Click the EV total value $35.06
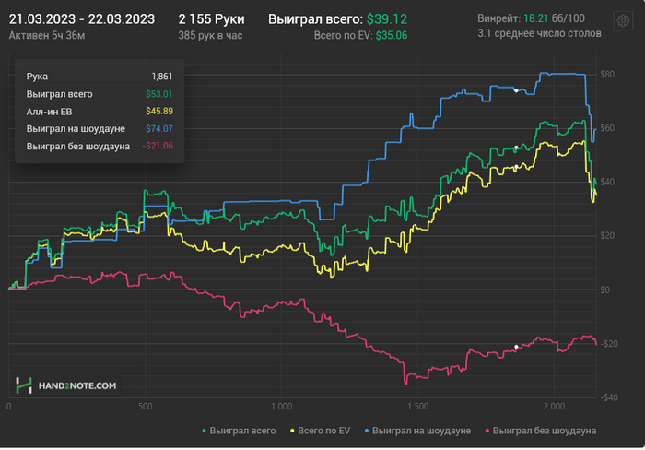 coord(392,35)
